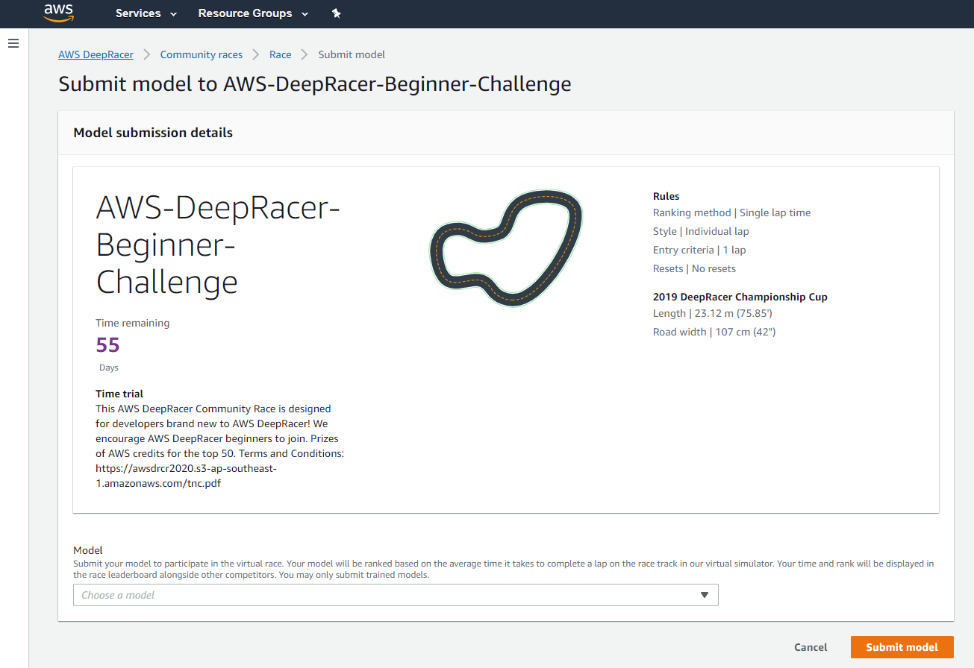Click the Submit model breadcrumb entry
The image size is (974, 668).
click(x=352, y=54)
